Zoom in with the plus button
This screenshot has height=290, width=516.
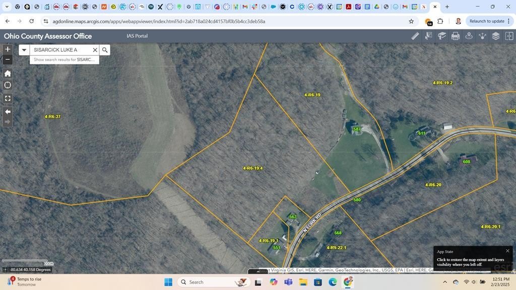click(8, 49)
